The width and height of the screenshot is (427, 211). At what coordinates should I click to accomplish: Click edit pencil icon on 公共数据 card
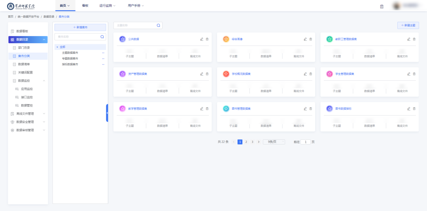point(202,39)
